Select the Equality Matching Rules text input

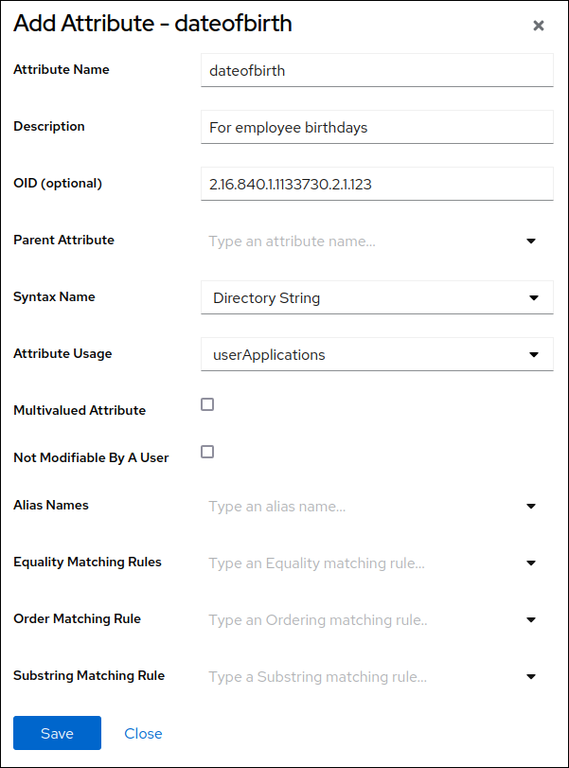pyautogui.click(x=360, y=563)
